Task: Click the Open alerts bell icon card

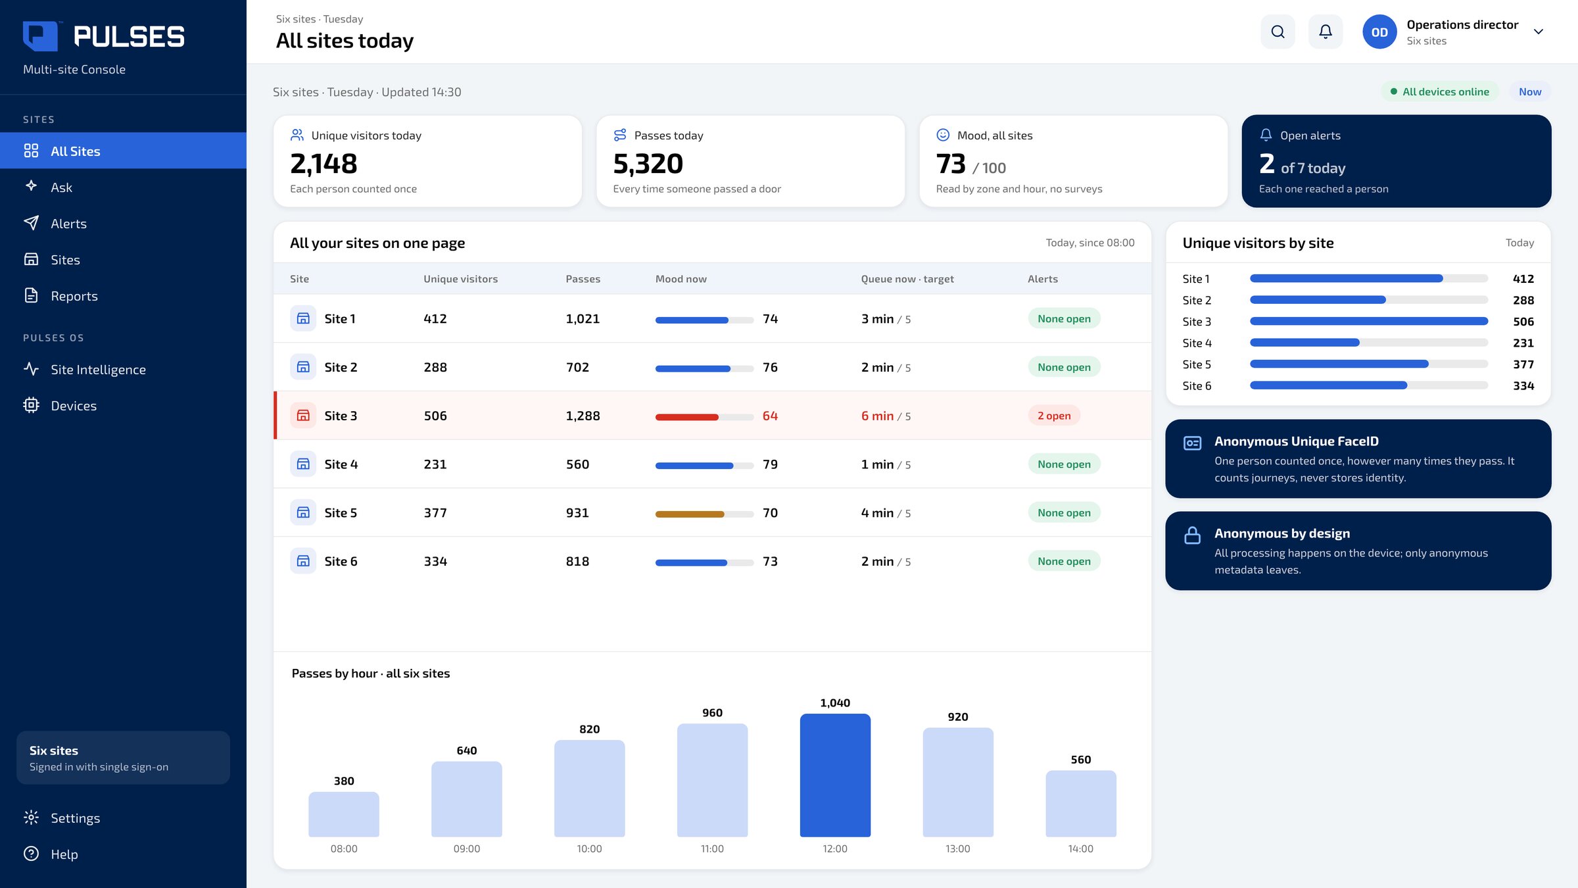Action: point(1266,135)
